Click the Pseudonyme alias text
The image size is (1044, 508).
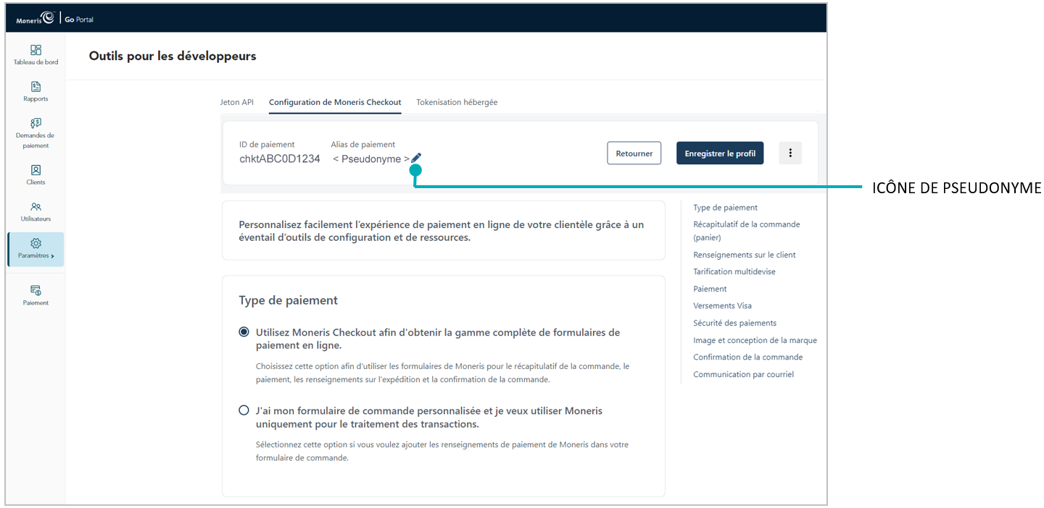click(x=371, y=158)
